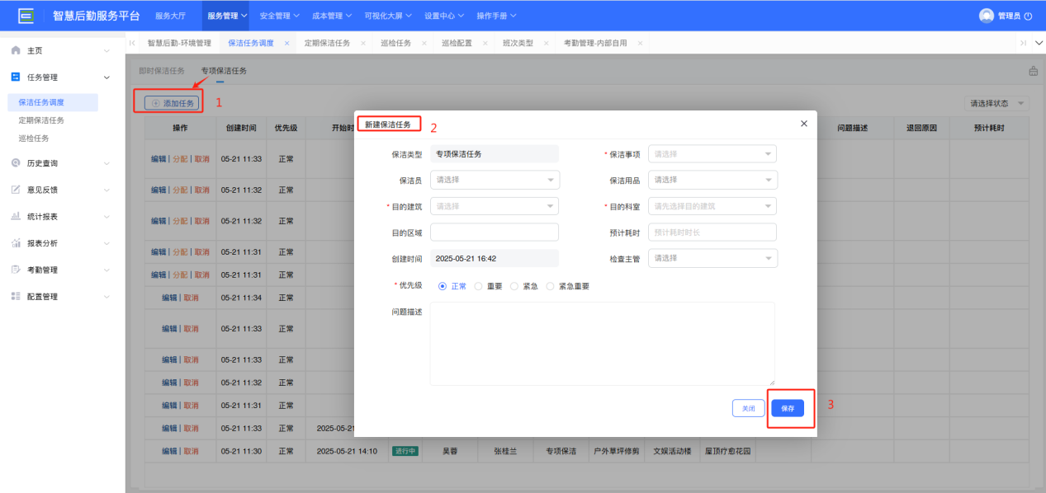
Task: Click the 考勤管理 sidebar icon
Action: pyautogui.click(x=16, y=270)
